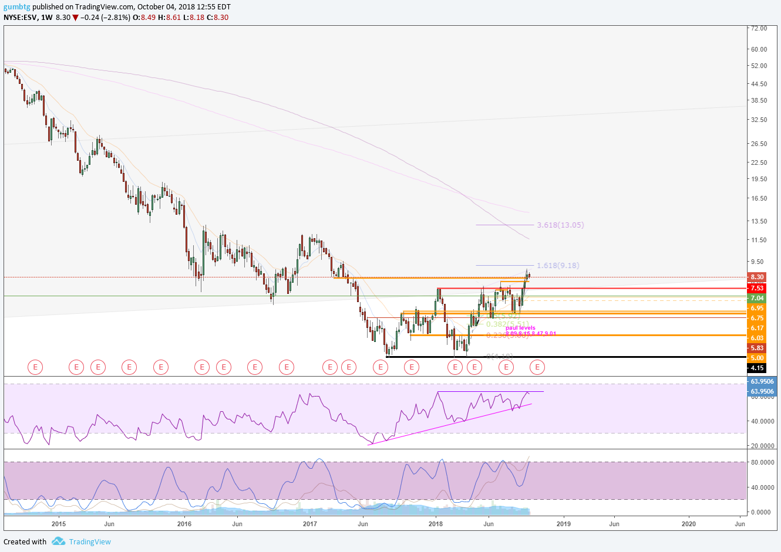Click the C:8.30 close value in header
Image resolution: width=781 pixels, height=552 pixels.
coord(217,18)
